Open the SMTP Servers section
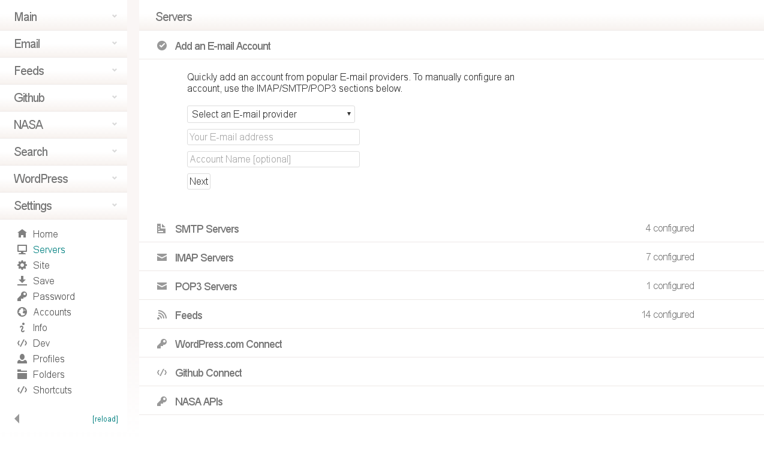This screenshot has height=475, width=764. (x=207, y=229)
